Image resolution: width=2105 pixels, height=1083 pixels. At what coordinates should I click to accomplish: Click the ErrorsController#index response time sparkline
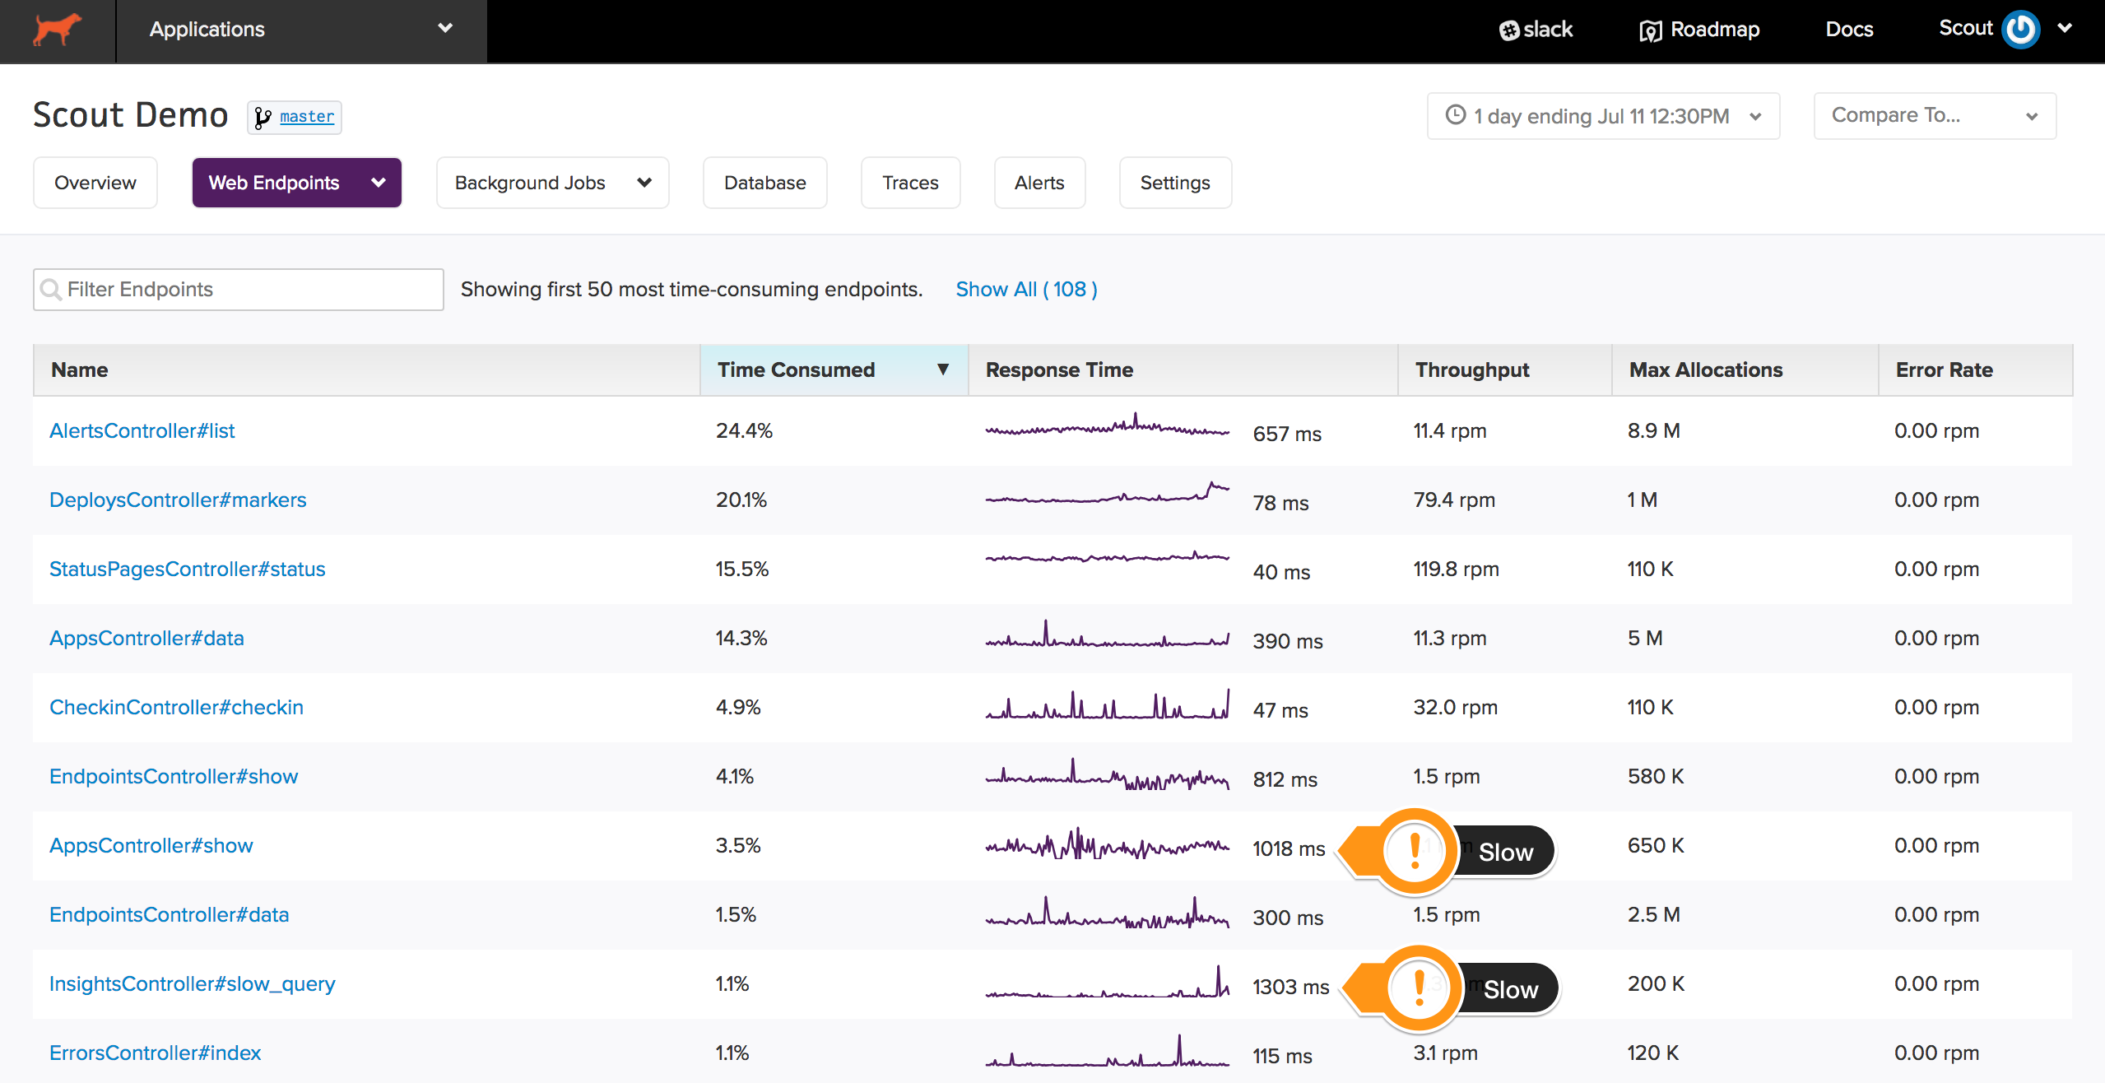pos(1107,1052)
